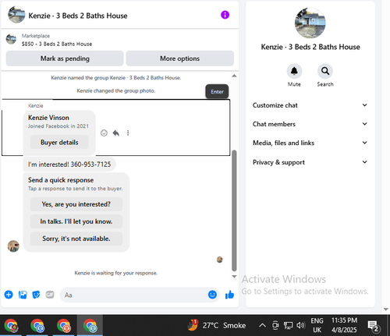This screenshot has width=390, height=336.
Task: Click Kenzie's avatar beside quick response
Action: [x=13, y=246]
